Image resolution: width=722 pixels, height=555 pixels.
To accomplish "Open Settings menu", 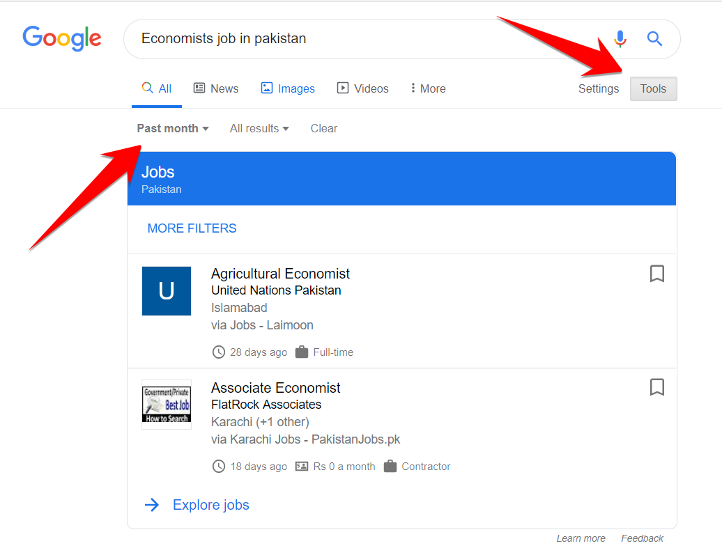I will coord(598,89).
